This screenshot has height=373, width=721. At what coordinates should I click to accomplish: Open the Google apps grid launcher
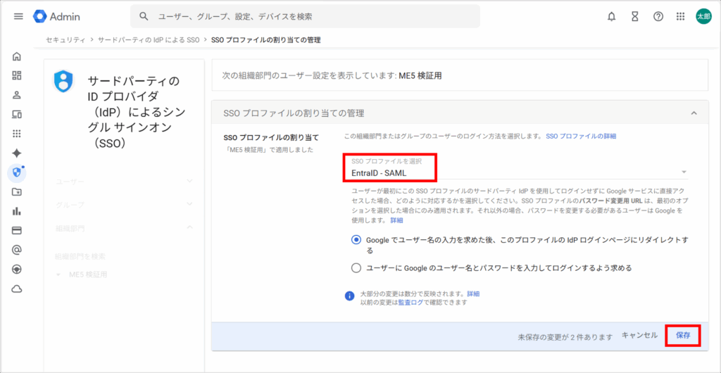pos(680,16)
